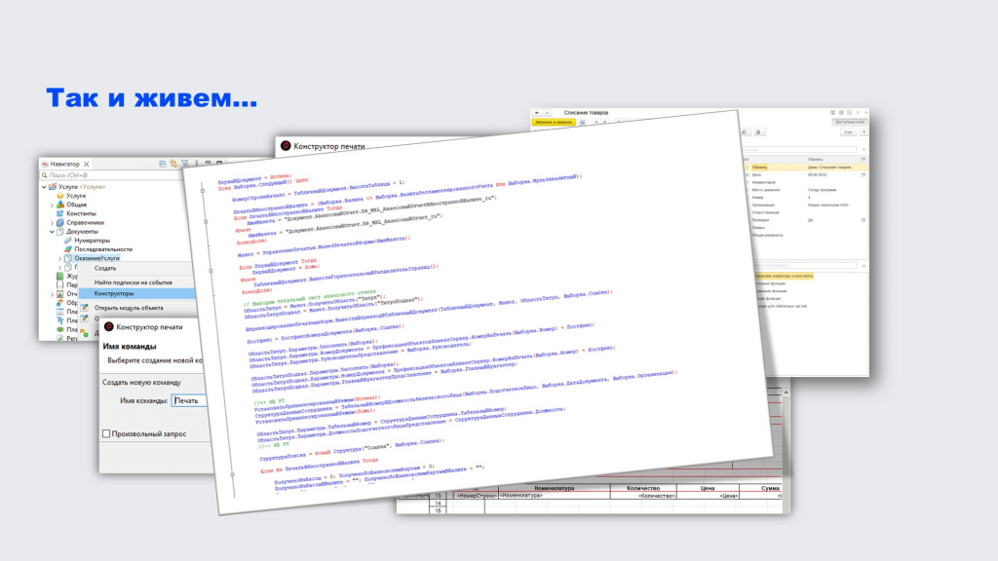Collapse the Документы tree node
The width and height of the screenshot is (998, 561).
click(x=53, y=232)
